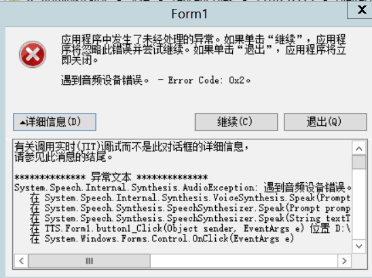The width and height of the screenshot is (372, 278).
Task: Click the TTS.Form1.button1_Click stack line
Action: pos(190,228)
